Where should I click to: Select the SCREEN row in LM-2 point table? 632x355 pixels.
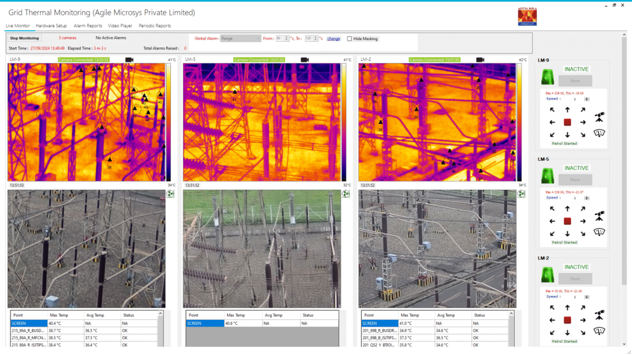pos(378,322)
